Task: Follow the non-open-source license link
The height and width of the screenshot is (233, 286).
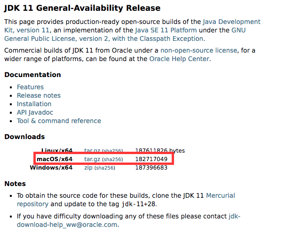Action: [x=199, y=50]
